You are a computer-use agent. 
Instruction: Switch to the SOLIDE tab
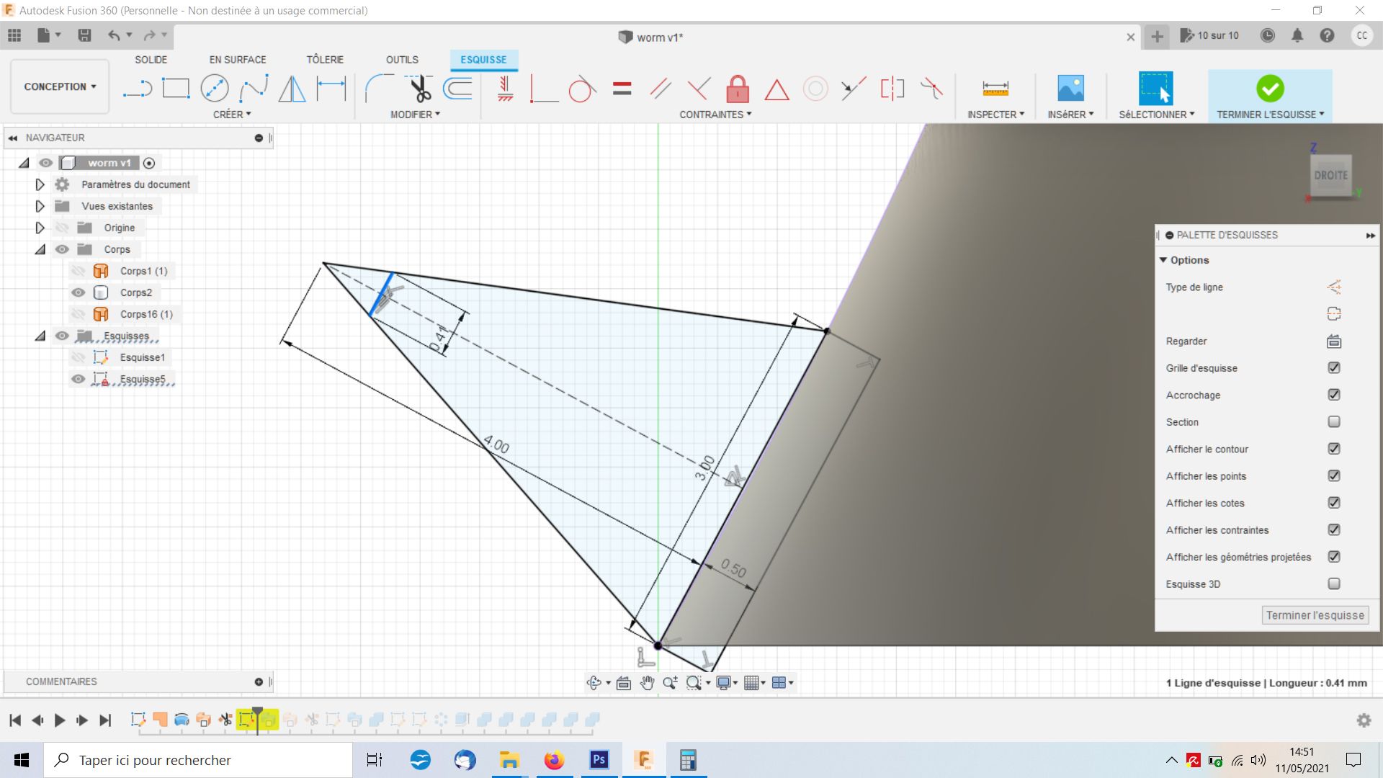[x=151, y=60]
